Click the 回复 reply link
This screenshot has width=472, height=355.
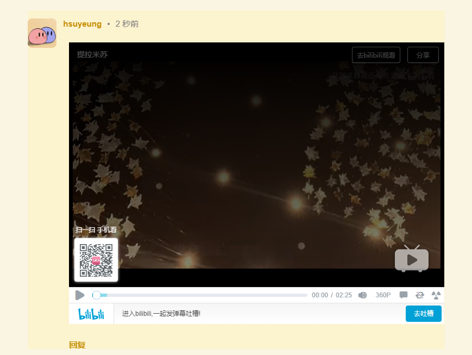click(77, 345)
